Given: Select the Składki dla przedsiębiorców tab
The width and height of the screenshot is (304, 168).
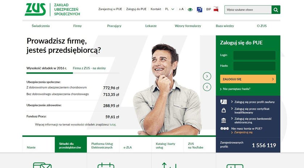Looking at the screenshot, I should coord(71,145).
